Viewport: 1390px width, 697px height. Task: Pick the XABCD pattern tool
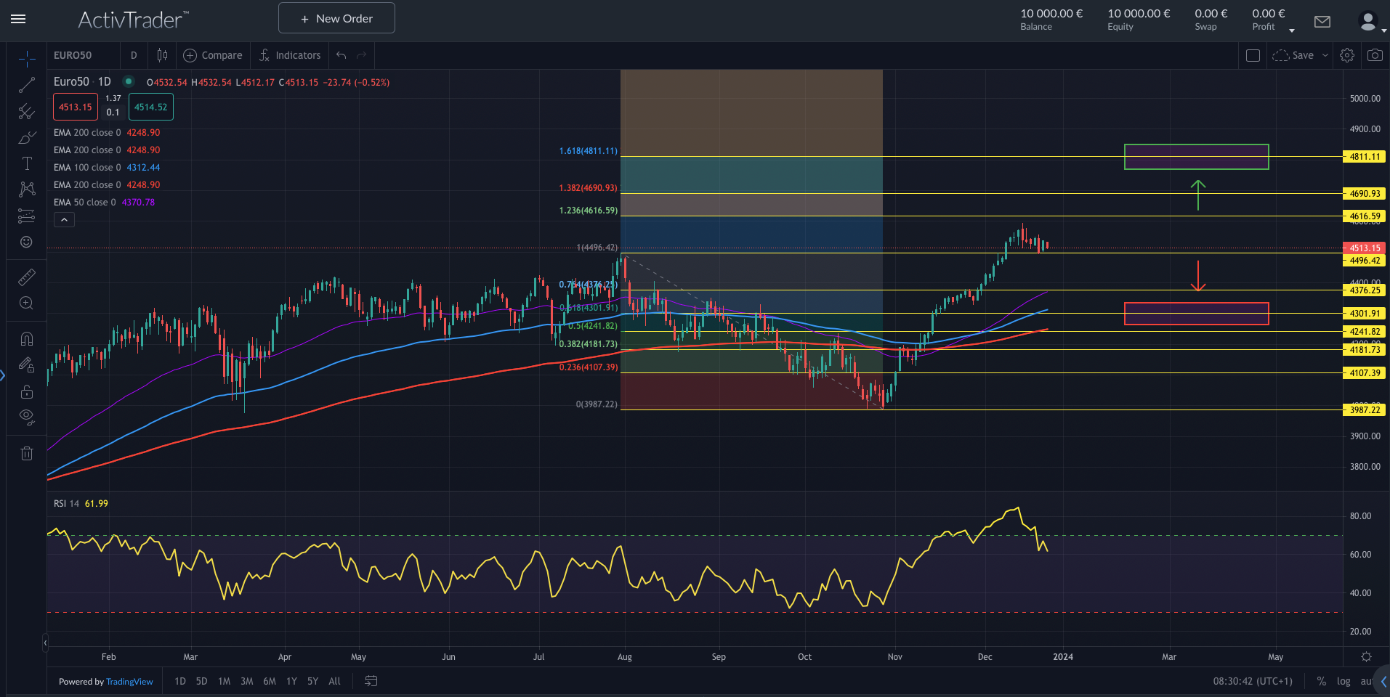pos(27,189)
